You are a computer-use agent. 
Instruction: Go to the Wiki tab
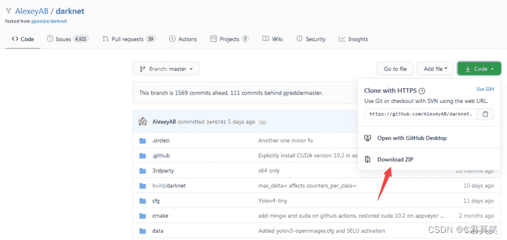272,39
